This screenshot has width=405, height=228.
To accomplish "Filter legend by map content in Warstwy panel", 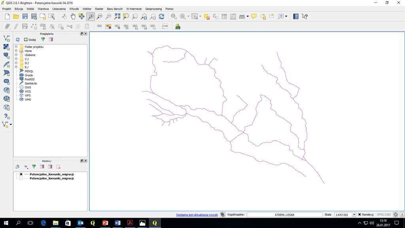I will pos(34,167).
